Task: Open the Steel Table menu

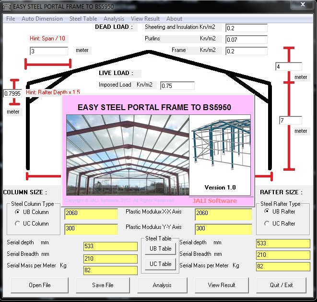Action: 83,19
